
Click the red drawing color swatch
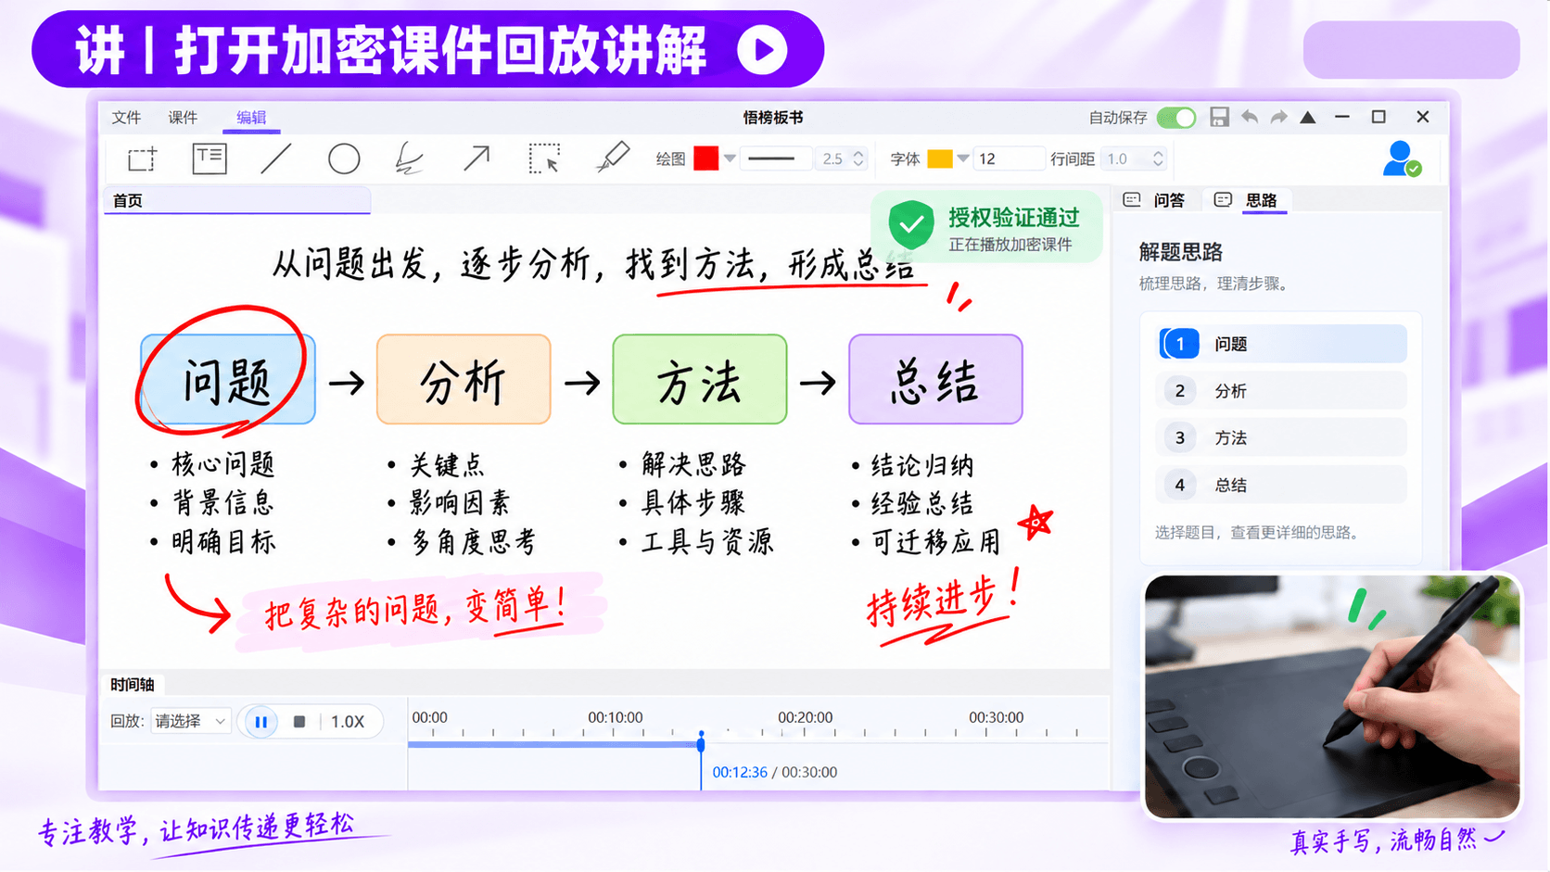pos(706,158)
